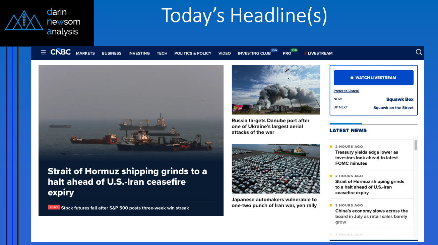Viewport: 438px width, 245px height.
Task: Click the CNBC logo
Action: click(x=61, y=52)
